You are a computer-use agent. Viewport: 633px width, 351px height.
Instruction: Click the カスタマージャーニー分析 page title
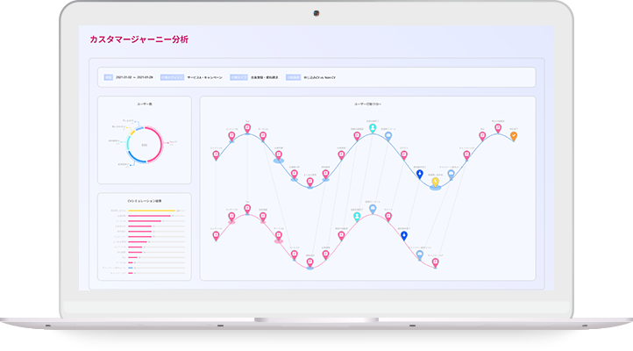[139, 39]
